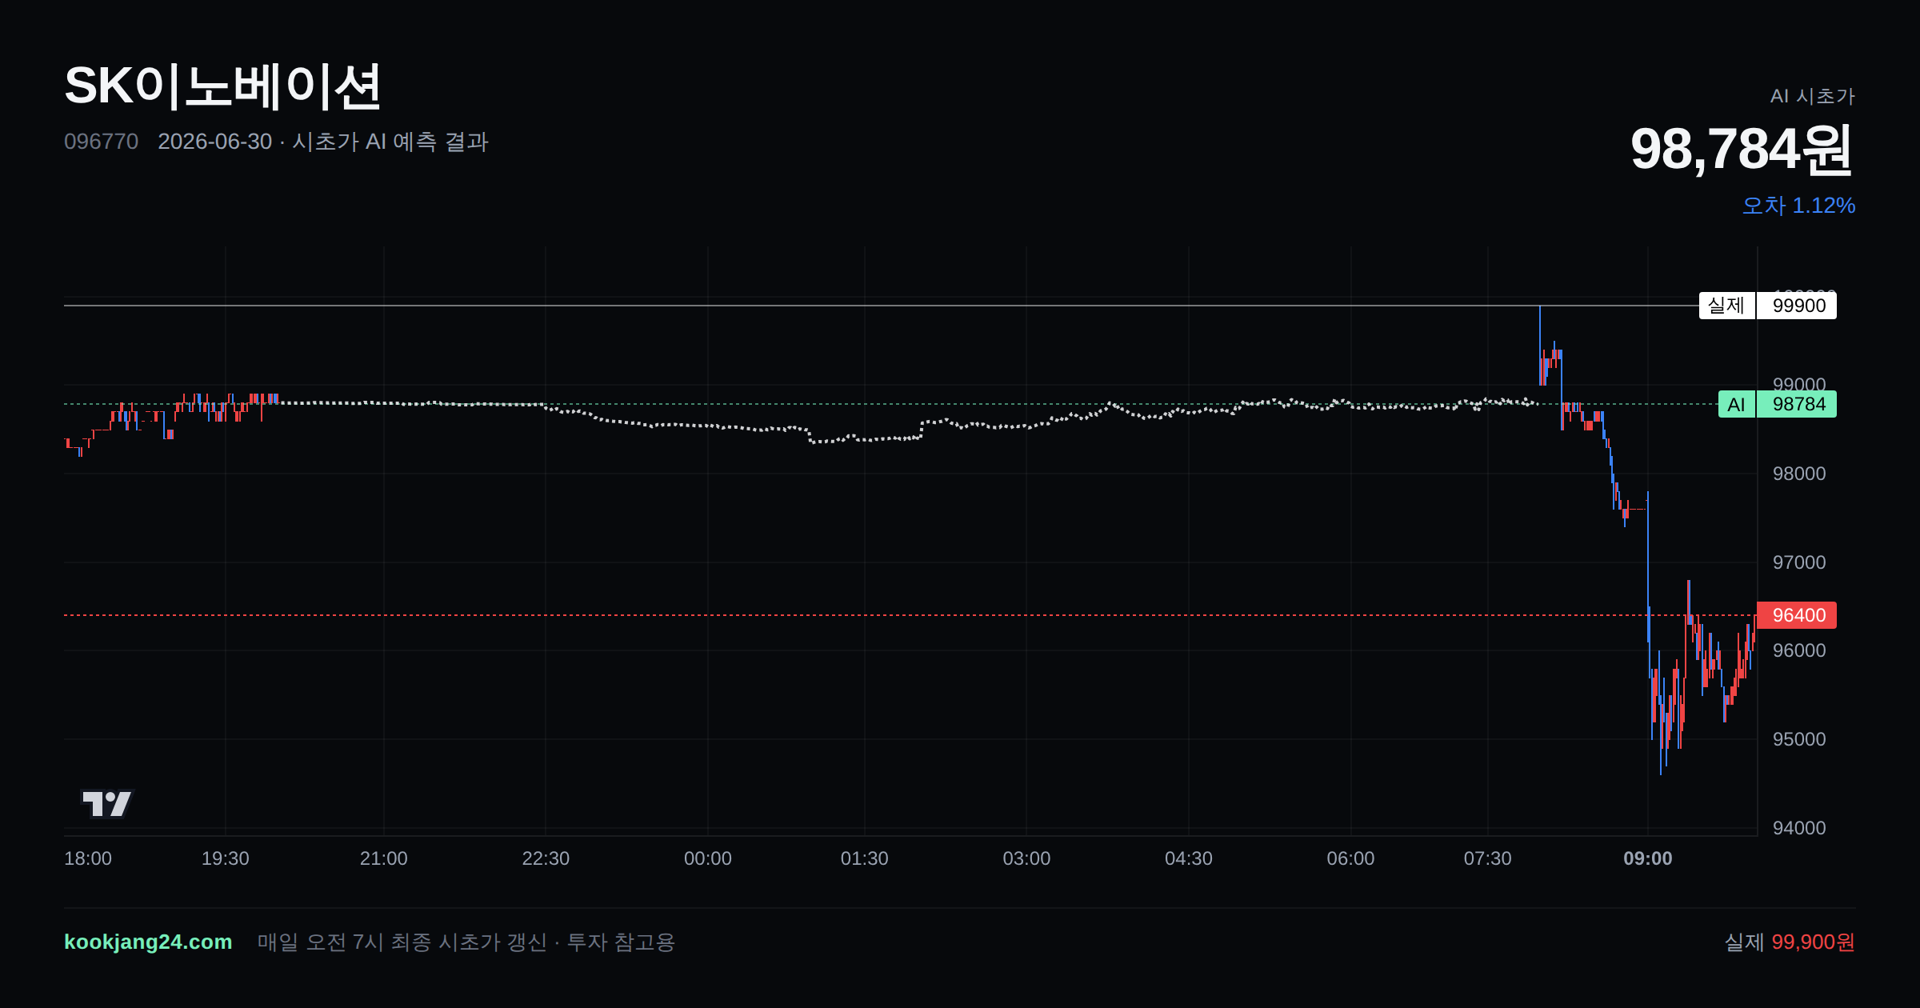
Task: Click the 21:00 time axis label
Action: pyautogui.click(x=384, y=858)
